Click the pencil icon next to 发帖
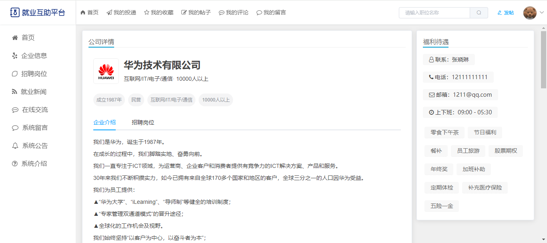The height and width of the screenshot is (243, 547). 499,13
